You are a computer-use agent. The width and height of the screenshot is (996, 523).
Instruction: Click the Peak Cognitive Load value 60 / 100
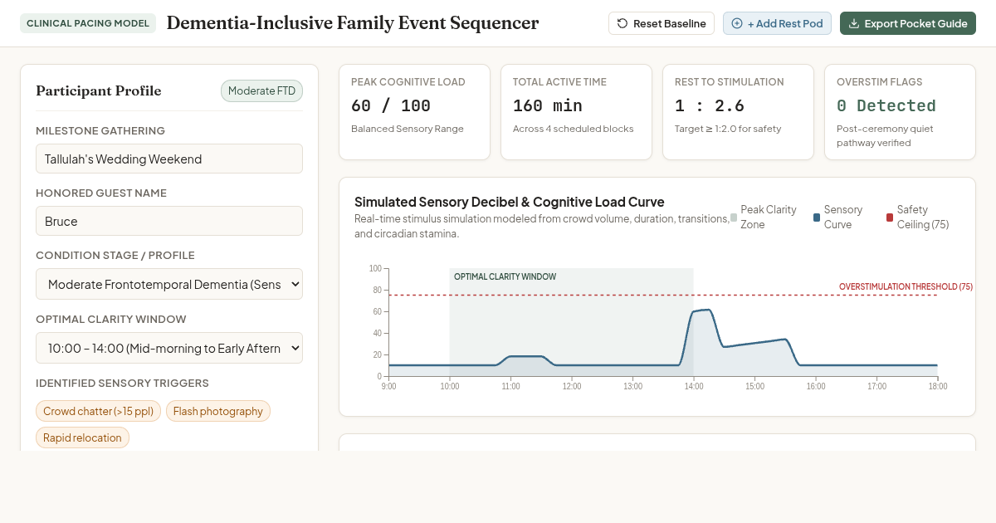[x=391, y=105]
